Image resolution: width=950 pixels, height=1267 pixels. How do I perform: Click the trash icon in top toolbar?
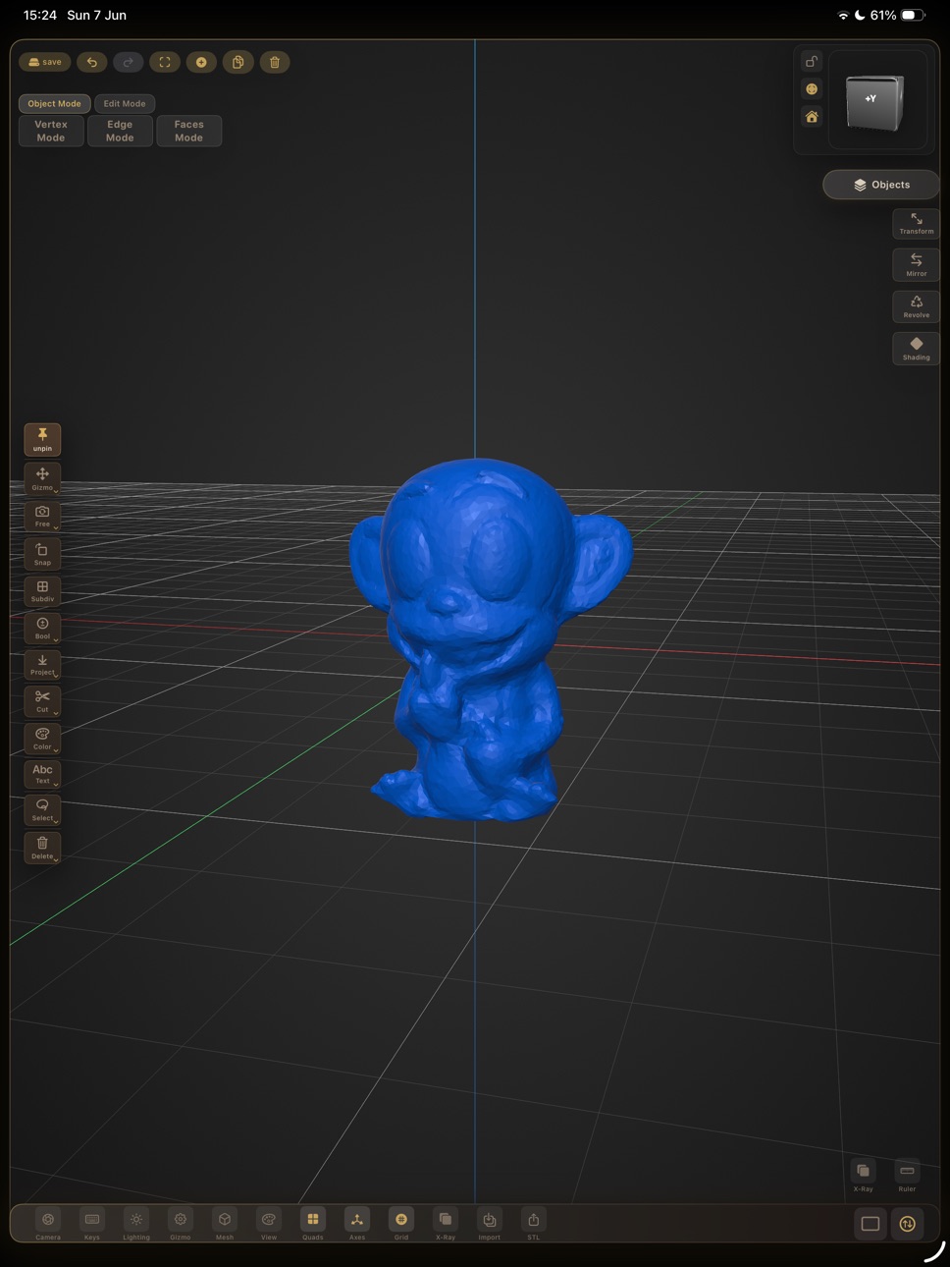click(x=275, y=62)
